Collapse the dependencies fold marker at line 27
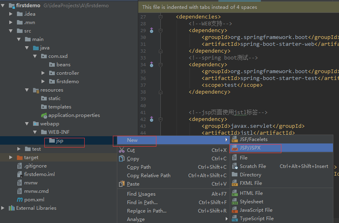Image resolution: width=339 pixels, height=223 pixels. (161, 17)
